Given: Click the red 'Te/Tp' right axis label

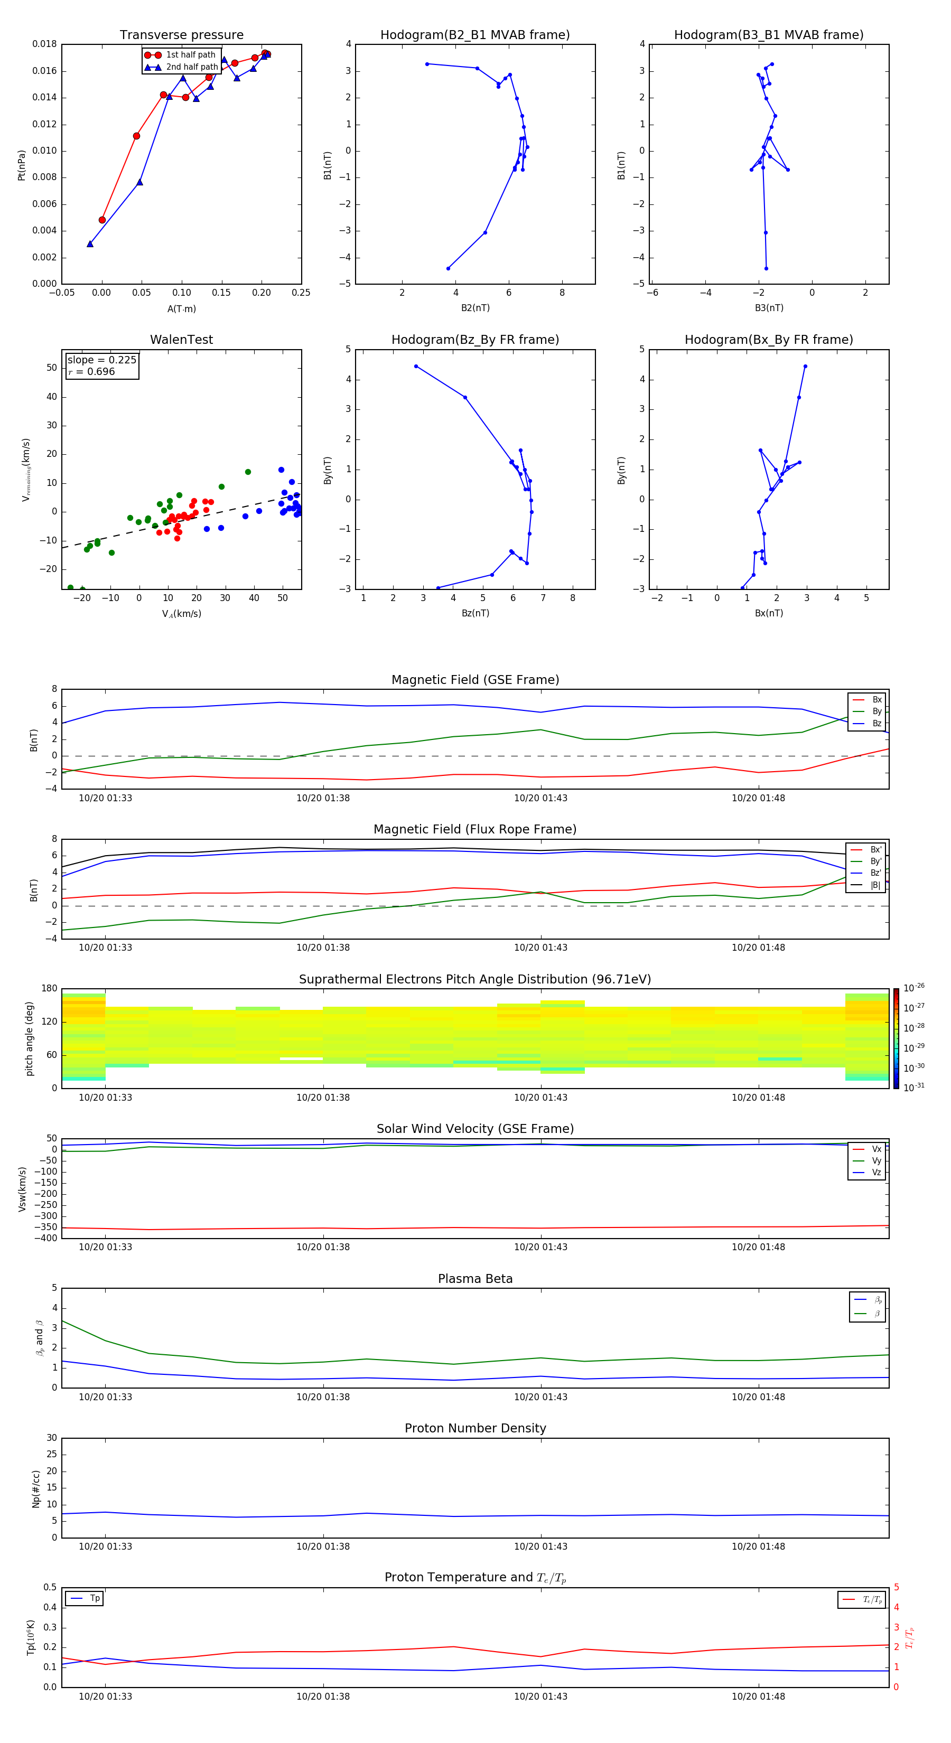Looking at the screenshot, I should (909, 1637).
